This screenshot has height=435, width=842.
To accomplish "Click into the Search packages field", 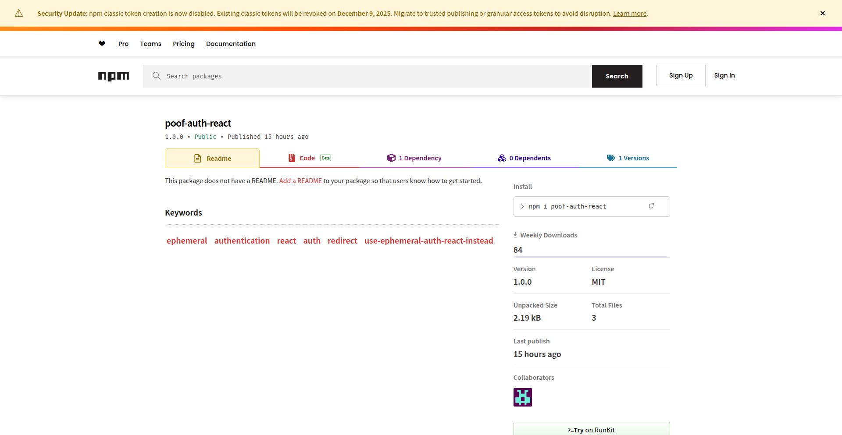I will (x=307, y=76).
